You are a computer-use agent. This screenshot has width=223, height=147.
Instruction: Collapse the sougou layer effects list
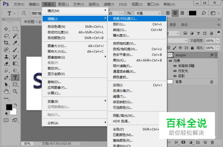[x=216, y=55]
